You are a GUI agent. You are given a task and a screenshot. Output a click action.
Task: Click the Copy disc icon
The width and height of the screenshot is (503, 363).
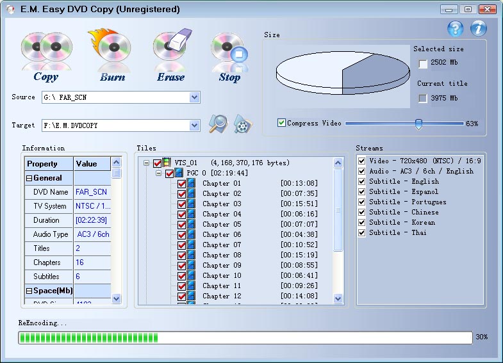pyautogui.click(x=45, y=52)
